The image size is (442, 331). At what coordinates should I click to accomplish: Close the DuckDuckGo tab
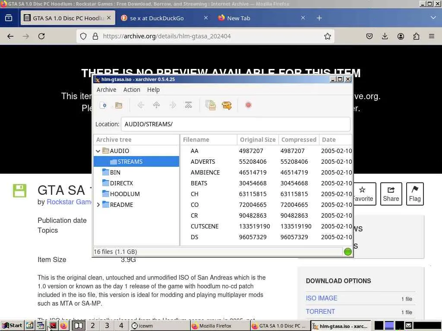[x=206, y=18]
